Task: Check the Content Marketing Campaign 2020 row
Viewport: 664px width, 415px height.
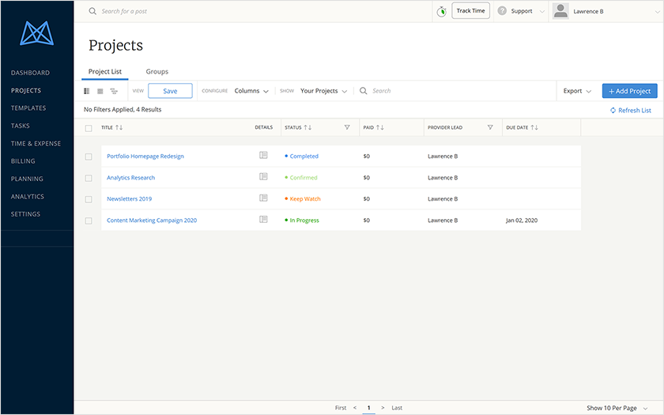Action: pos(89,221)
